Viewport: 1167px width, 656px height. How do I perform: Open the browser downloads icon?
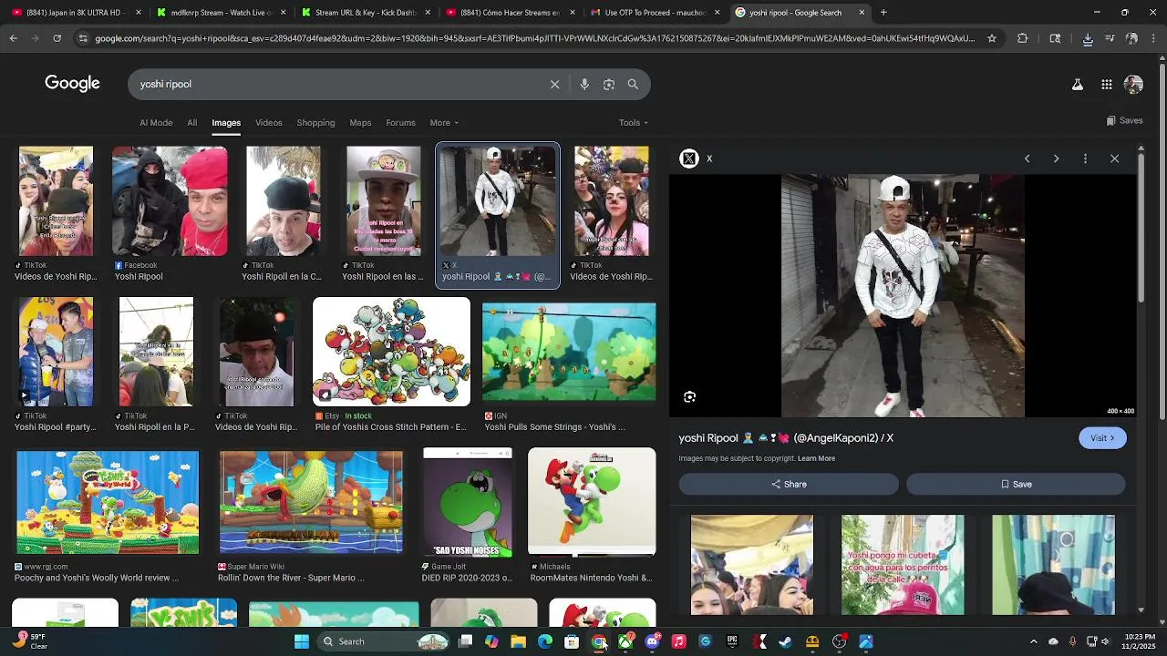(1088, 38)
